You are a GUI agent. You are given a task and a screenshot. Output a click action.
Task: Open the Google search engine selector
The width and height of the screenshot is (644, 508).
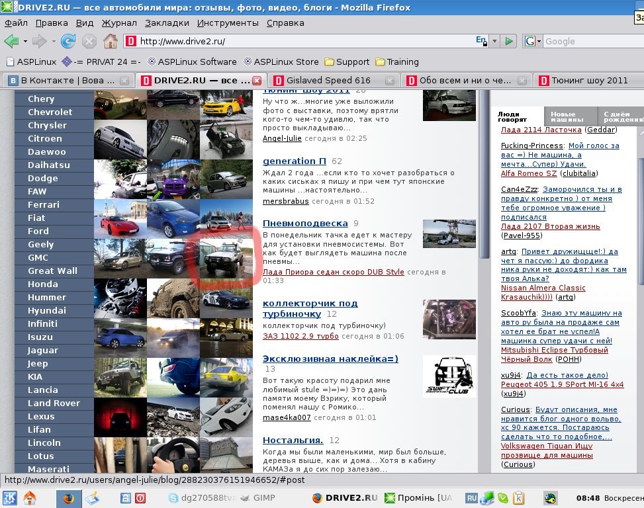coord(532,41)
